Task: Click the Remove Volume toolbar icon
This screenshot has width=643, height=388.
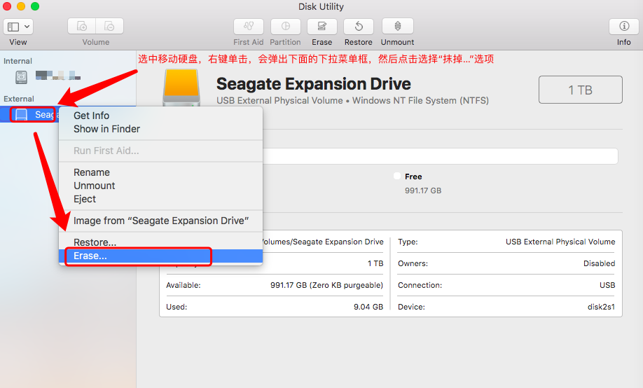Action: pyautogui.click(x=109, y=26)
